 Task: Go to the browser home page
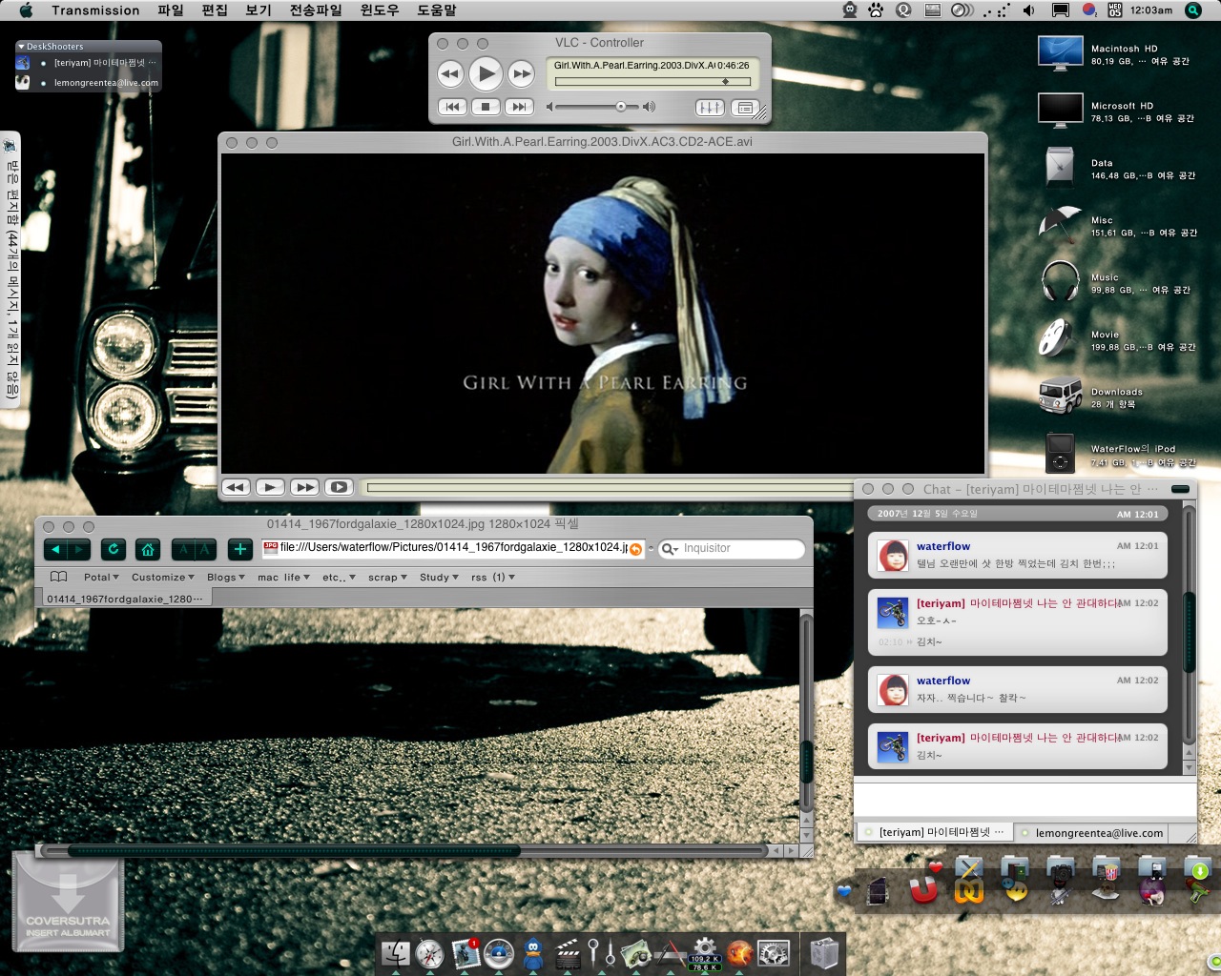pos(148,549)
